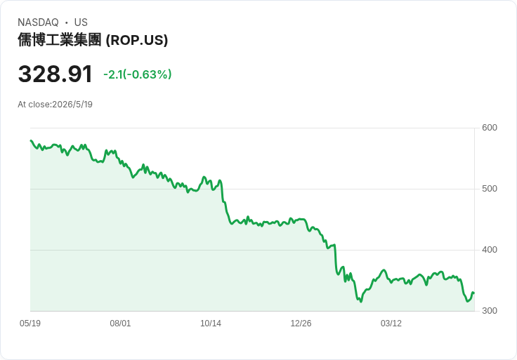The width and height of the screenshot is (517, 360).
Task: Select the current price 328.91
Action: click(55, 74)
